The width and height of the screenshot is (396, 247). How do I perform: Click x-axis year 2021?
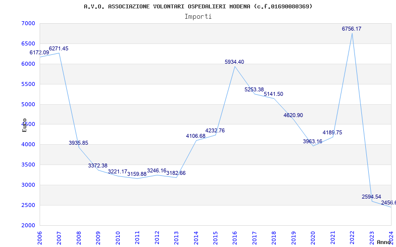pos(333,238)
